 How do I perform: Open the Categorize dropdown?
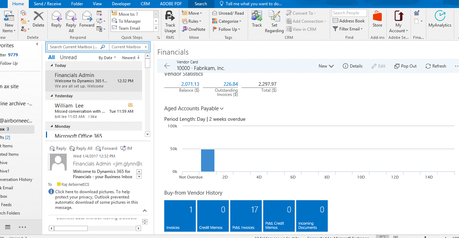[x=227, y=21]
